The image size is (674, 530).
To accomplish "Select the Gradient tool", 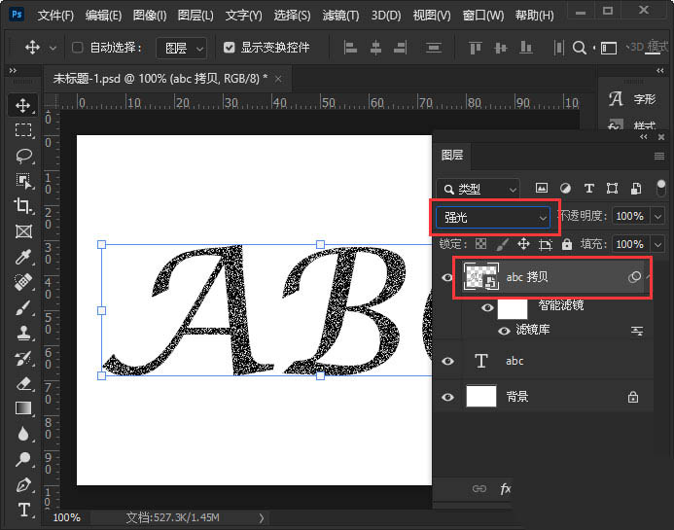I will pyautogui.click(x=23, y=408).
